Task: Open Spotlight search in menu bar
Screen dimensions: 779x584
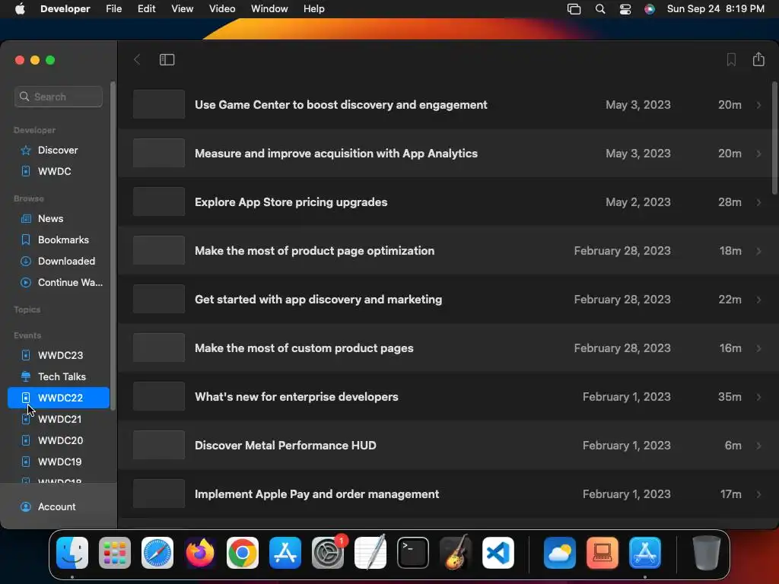Action: 600,9
